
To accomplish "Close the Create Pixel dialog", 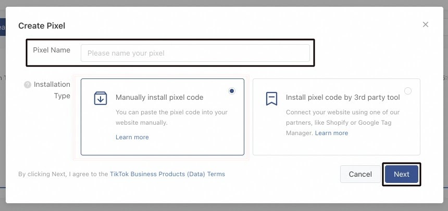I will pyautogui.click(x=426, y=24).
